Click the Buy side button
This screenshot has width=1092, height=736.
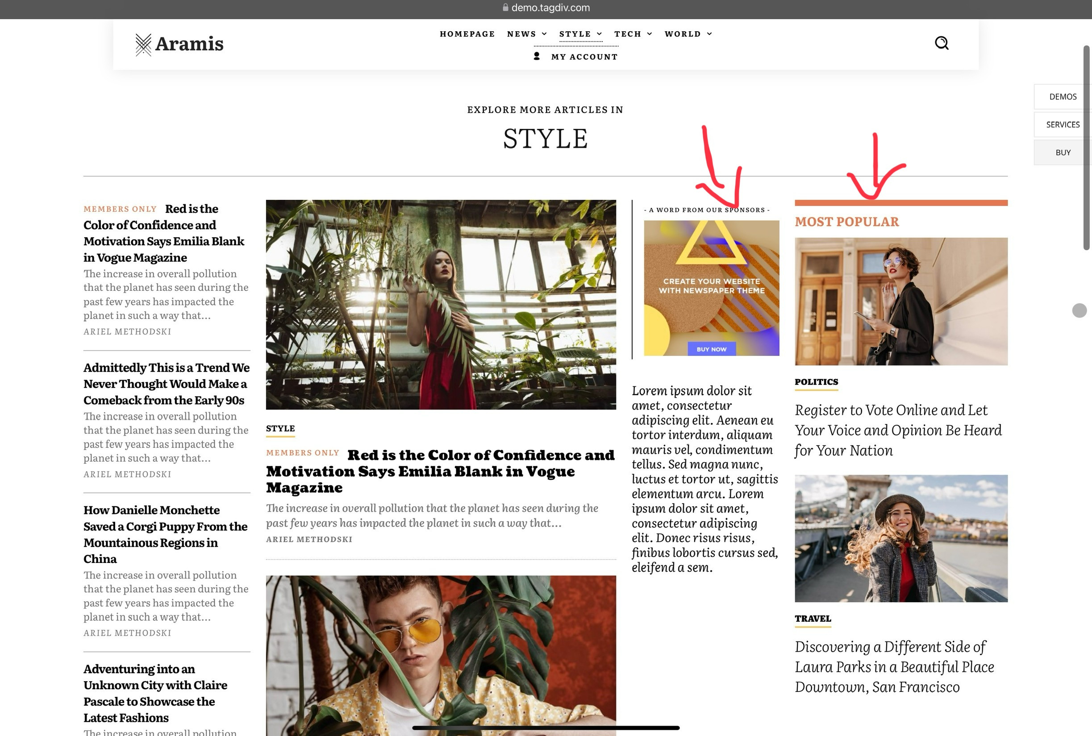1063,153
